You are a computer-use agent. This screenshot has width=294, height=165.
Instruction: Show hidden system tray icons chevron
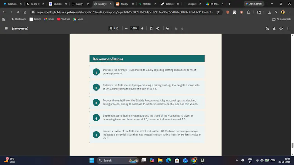237,161
